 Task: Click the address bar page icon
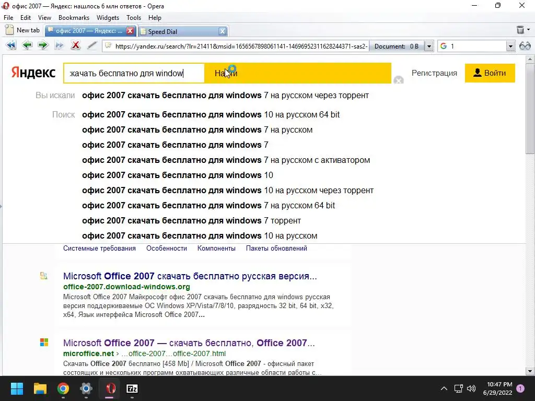108,46
